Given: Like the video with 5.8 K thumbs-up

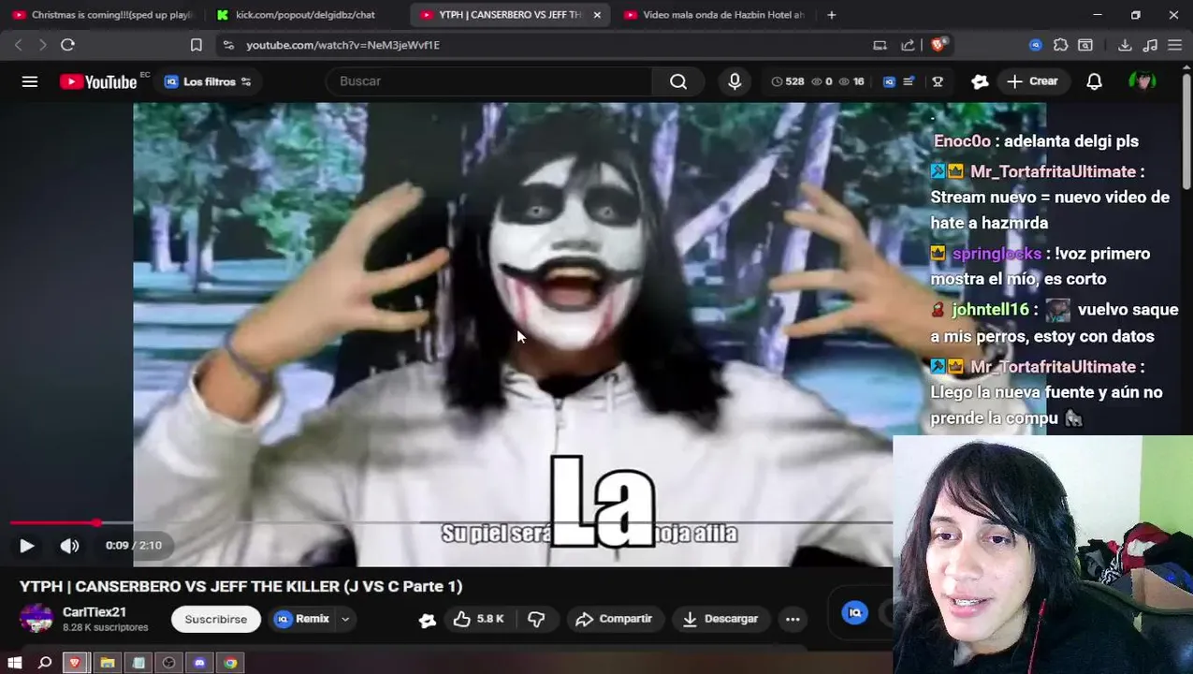Looking at the screenshot, I should [x=479, y=619].
